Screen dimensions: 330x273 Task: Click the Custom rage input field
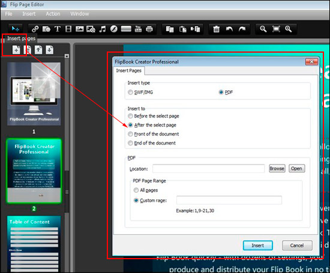229,200
